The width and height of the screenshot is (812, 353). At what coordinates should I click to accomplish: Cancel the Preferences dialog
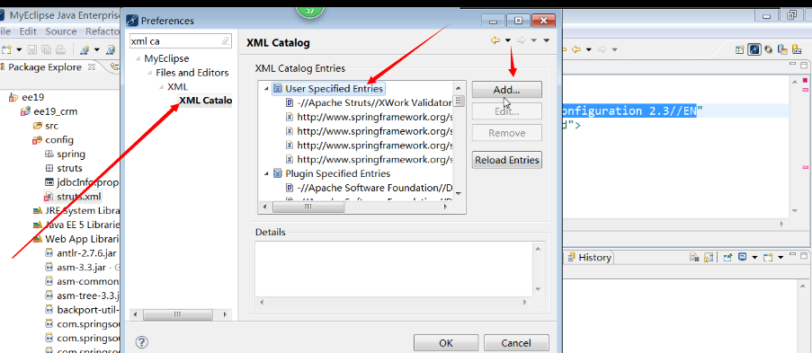pos(516,342)
